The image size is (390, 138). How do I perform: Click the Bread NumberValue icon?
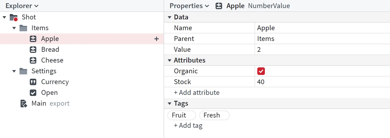coord(33,50)
